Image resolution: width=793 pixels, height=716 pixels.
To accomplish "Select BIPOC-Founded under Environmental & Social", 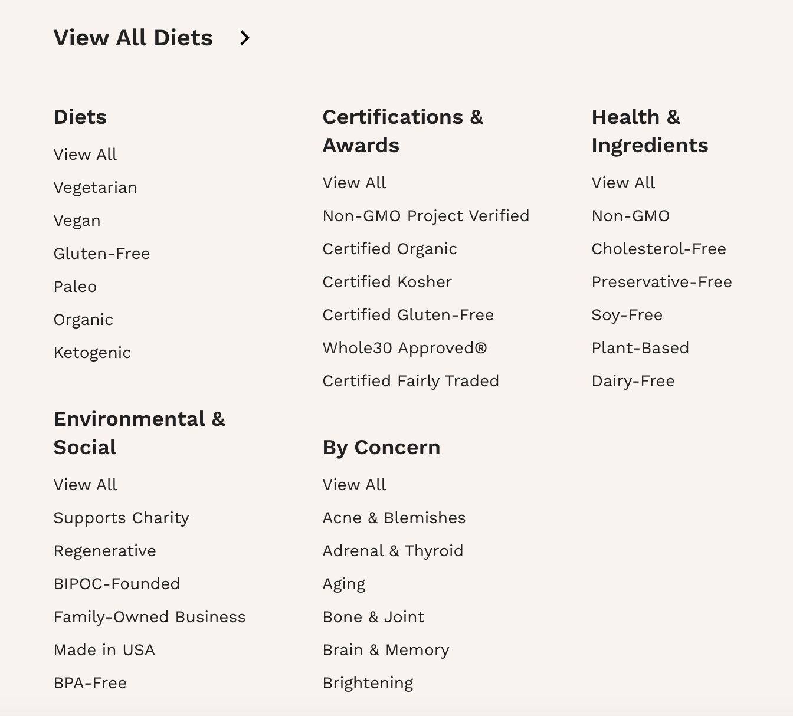I will point(116,584).
